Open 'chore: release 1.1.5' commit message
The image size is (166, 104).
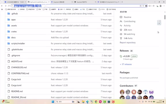pos(59,73)
